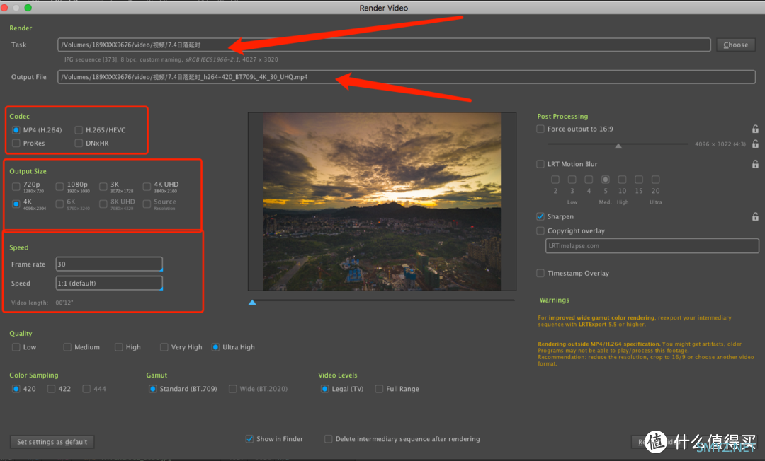Screen dimensions: 765x461
Task: Select Full Range video levels
Action: click(379, 389)
